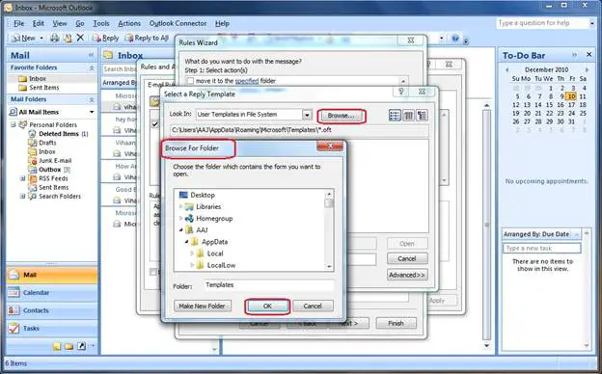602x374 pixels.
Task: Click OK in Browse For Folder dialog
Action: pos(267,306)
